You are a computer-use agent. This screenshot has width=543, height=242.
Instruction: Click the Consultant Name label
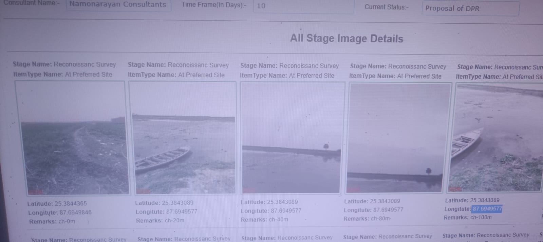pos(31,3)
